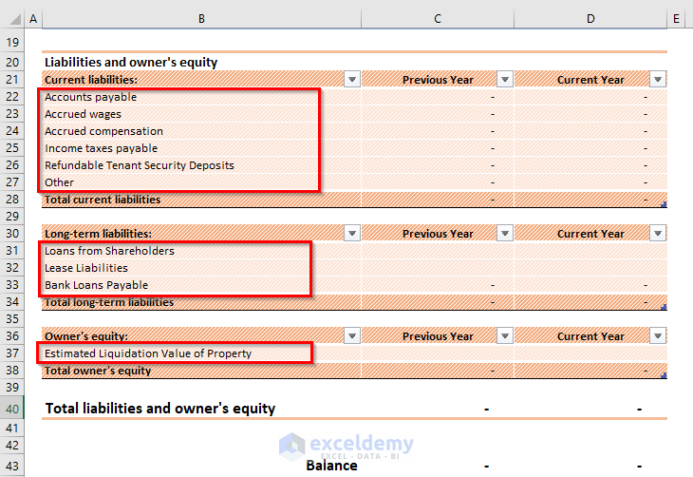Select Current Year value for Accounts payable
Screen dimensions: 693x477
point(590,97)
